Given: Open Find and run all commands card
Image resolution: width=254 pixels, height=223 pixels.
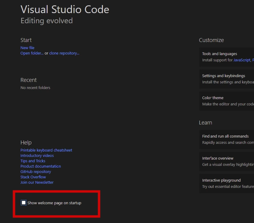Looking at the screenshot, I should (x=226, y=139).
